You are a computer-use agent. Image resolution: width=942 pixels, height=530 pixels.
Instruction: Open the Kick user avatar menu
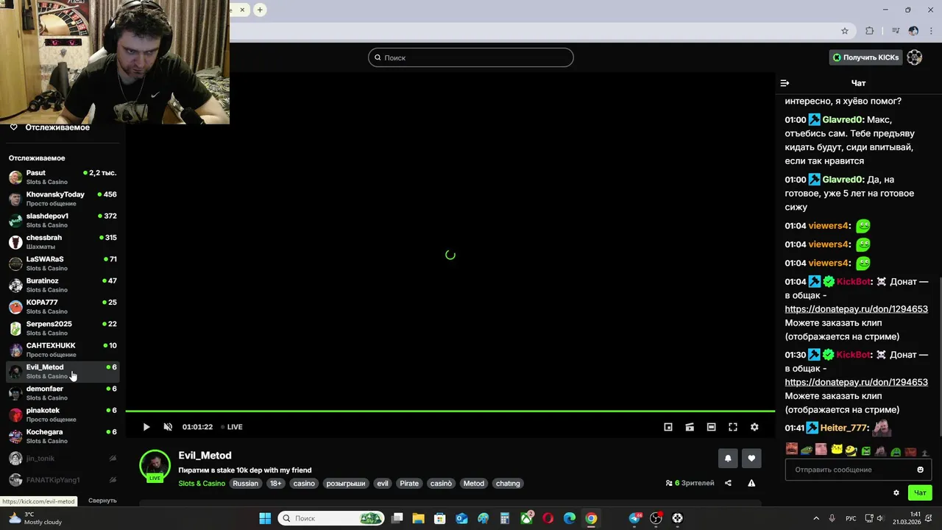[915, 57]
